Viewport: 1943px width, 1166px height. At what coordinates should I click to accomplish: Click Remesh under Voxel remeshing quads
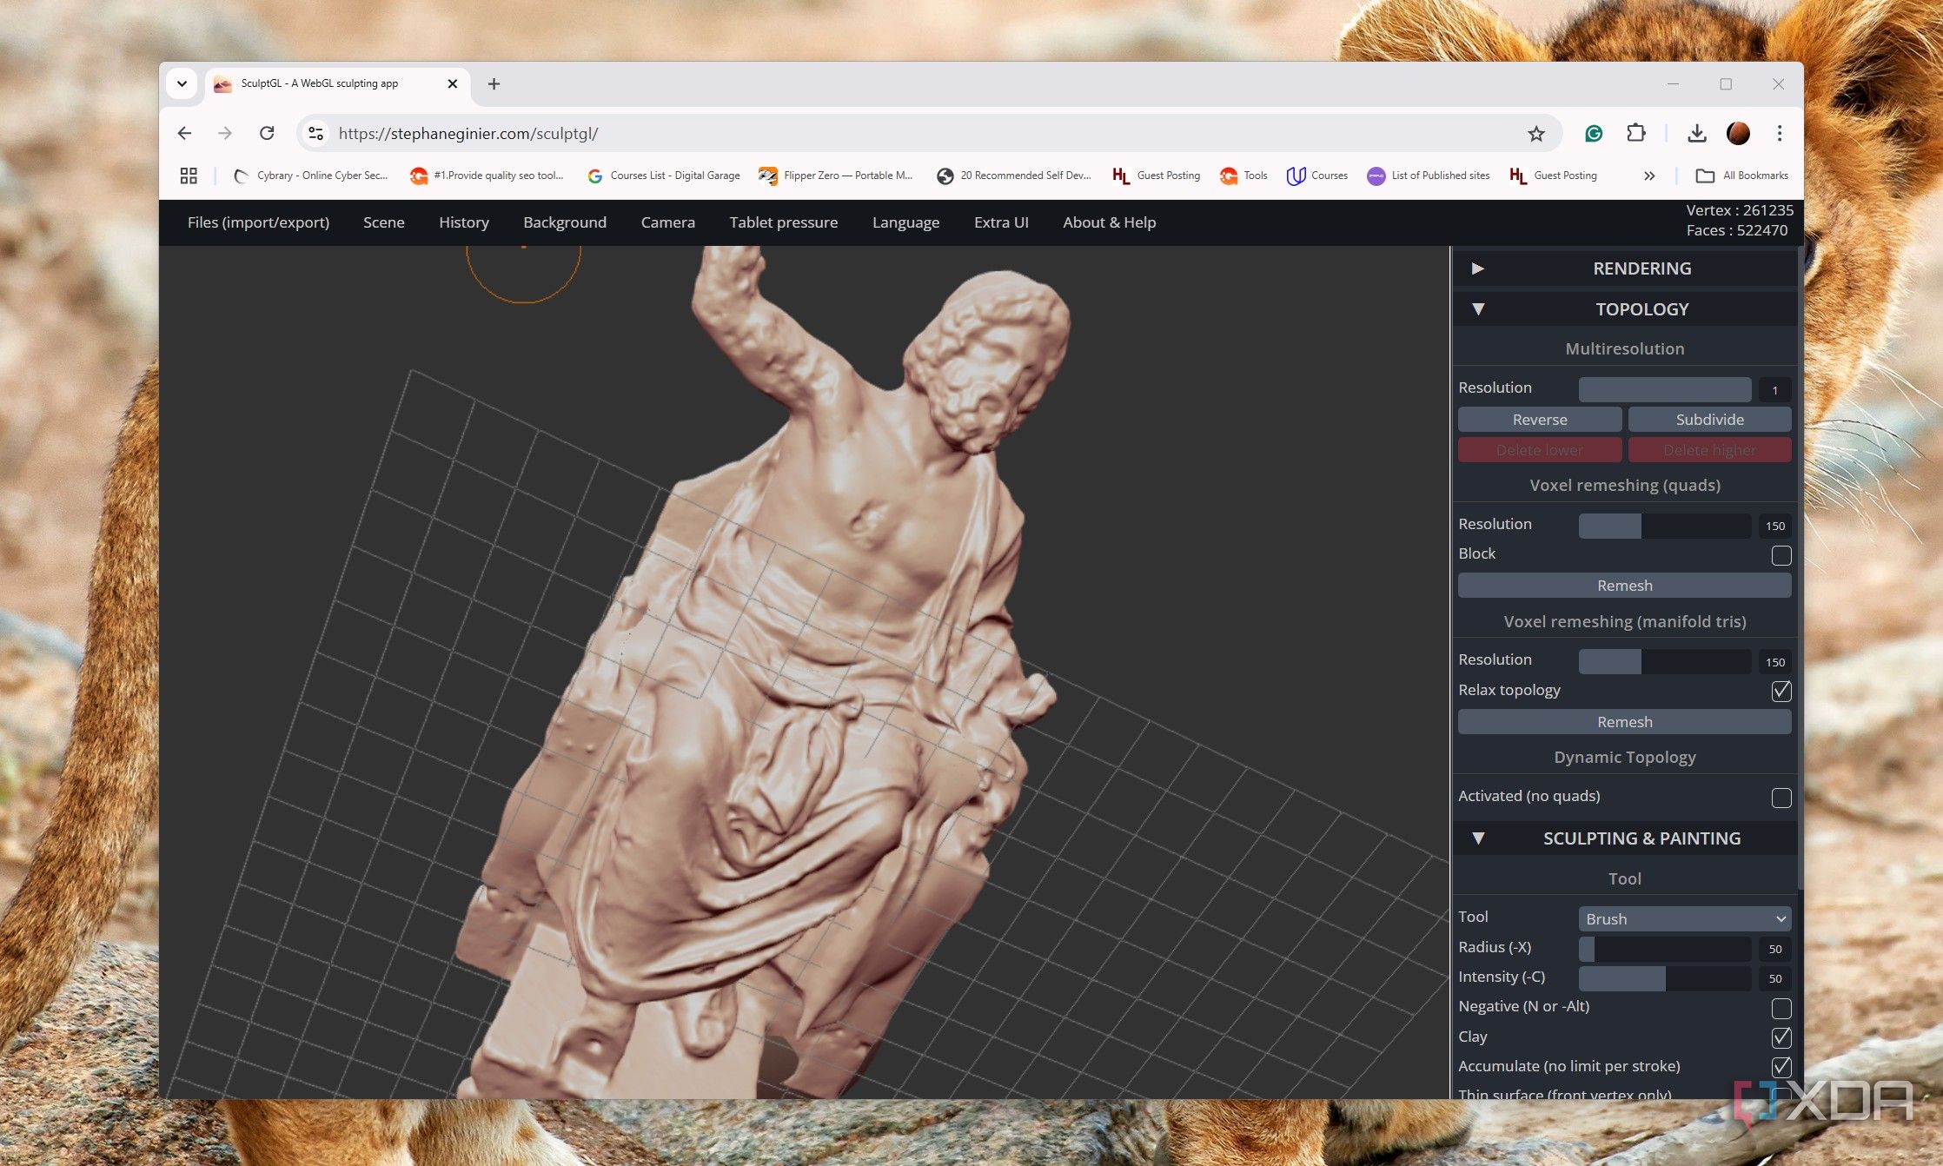coord(1624,585)
